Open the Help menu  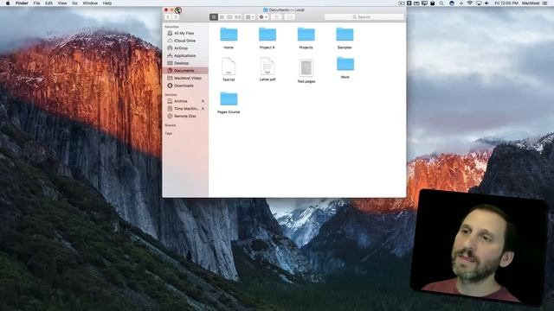tap(107, 3)
